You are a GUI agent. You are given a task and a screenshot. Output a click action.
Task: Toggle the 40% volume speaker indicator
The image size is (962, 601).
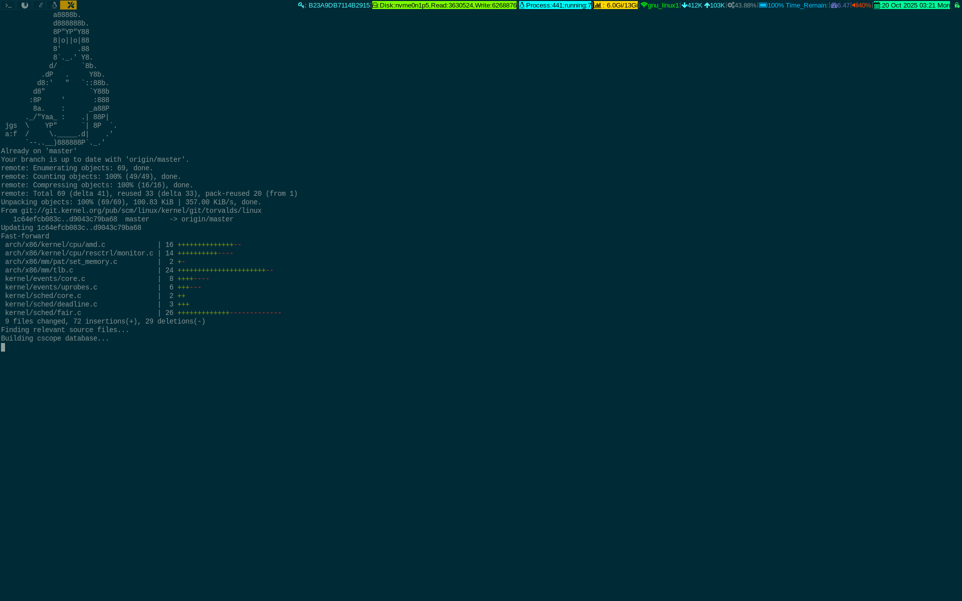pos(861,5)
